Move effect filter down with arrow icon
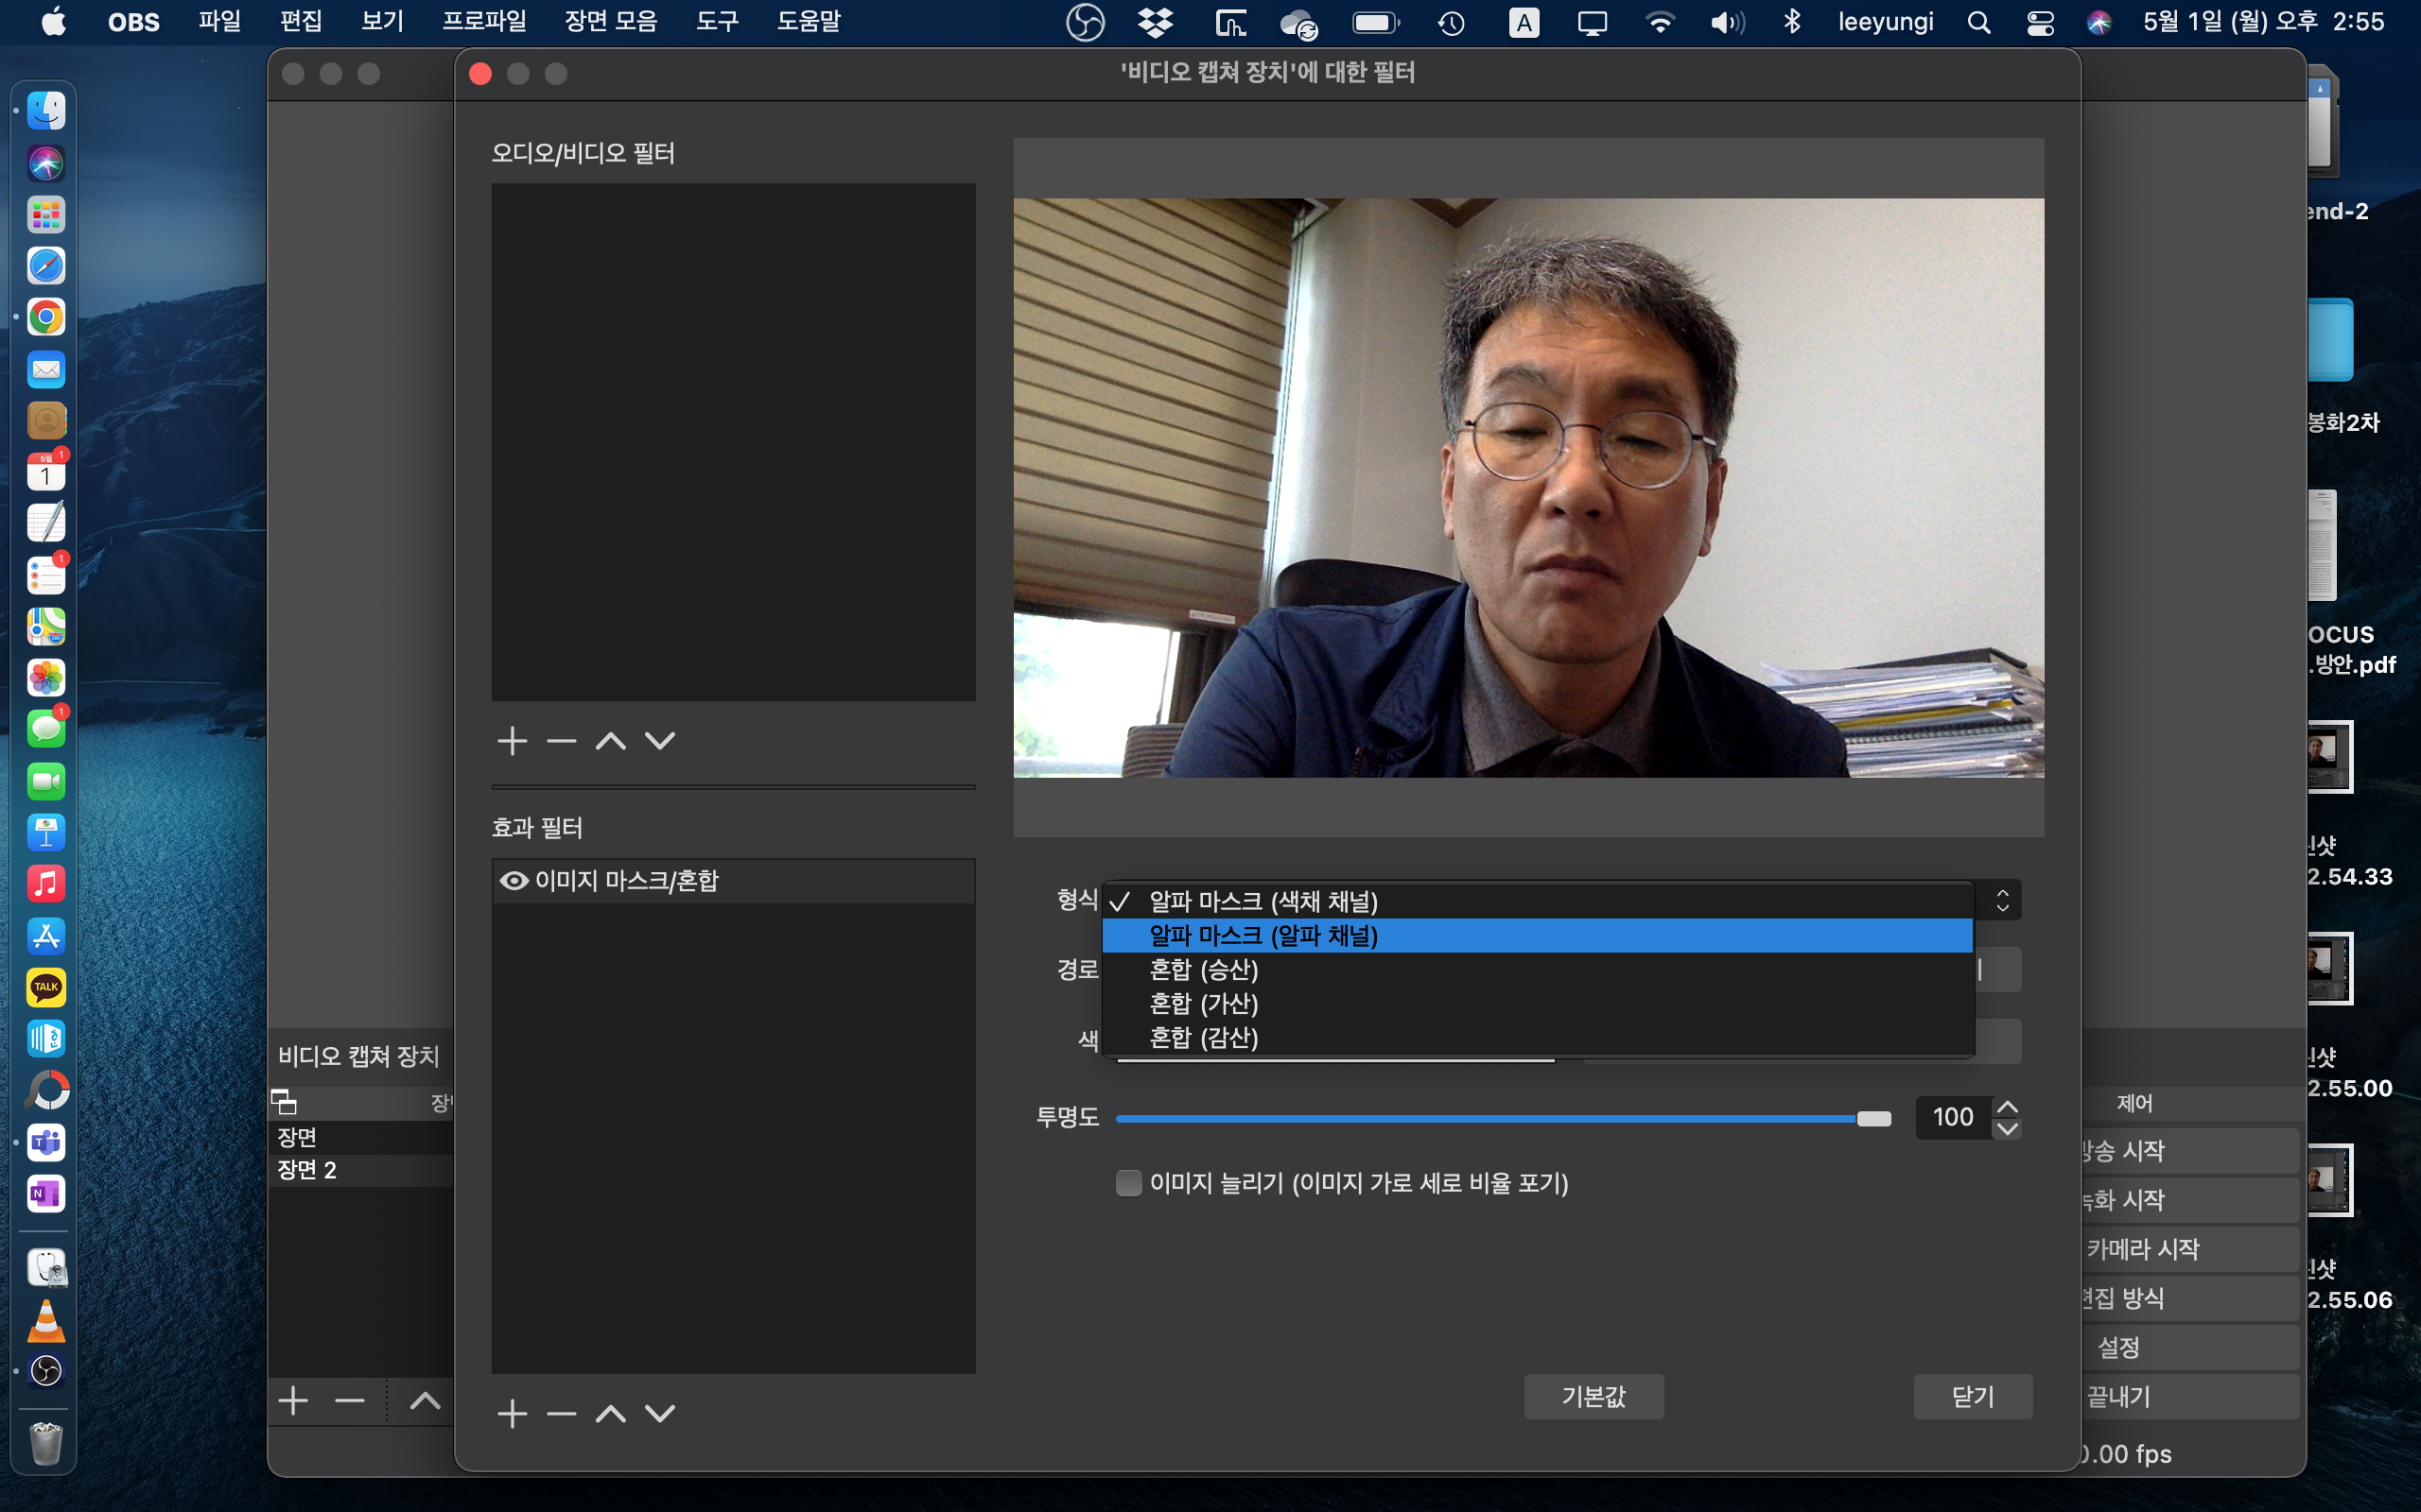 tap(660, 1413)
